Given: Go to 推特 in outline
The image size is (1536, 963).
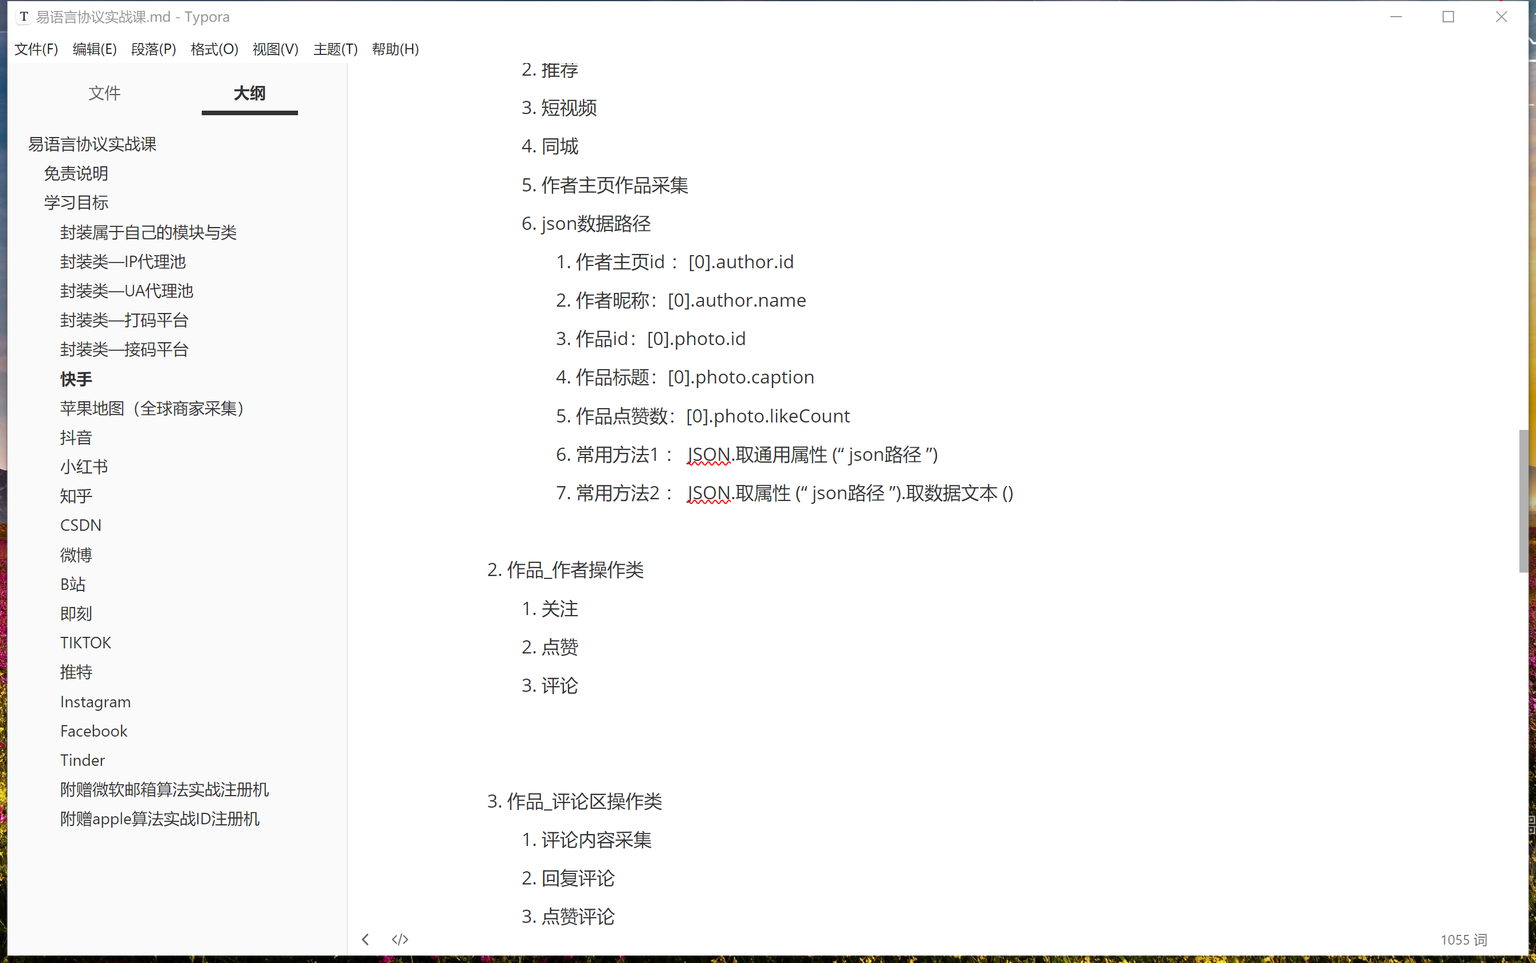Looking at the screenshot, I should coord(76,672).
